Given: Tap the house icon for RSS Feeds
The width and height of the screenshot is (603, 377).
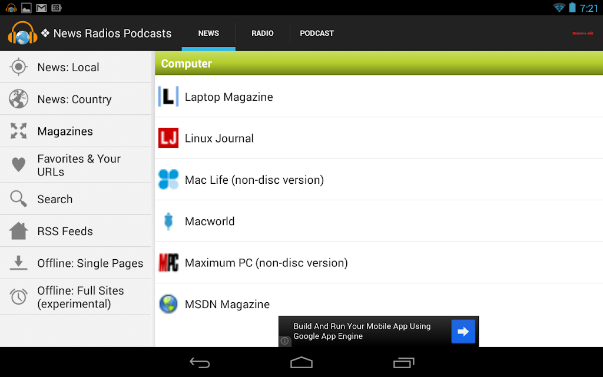Looking at the screenshot, I should [x=18, y=231].
